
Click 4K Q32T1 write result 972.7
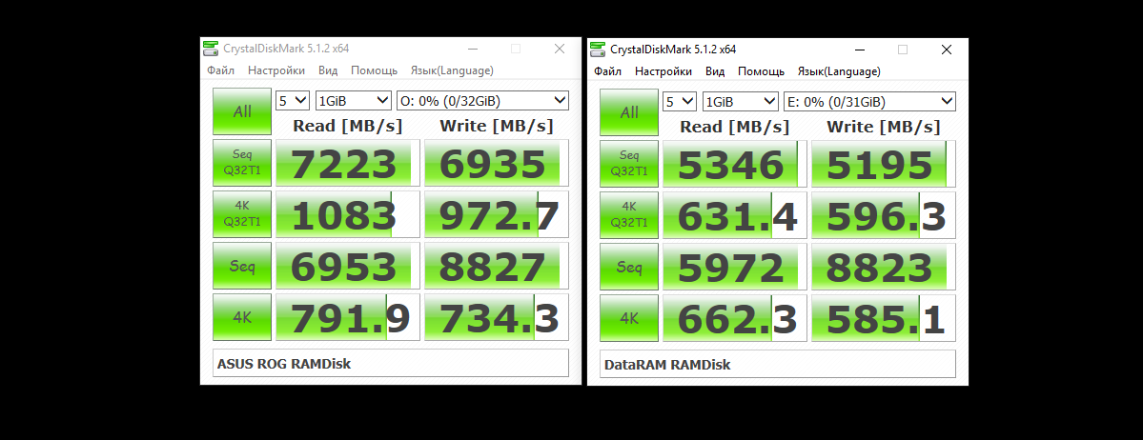pyautogui.click(x=497, y=214)
